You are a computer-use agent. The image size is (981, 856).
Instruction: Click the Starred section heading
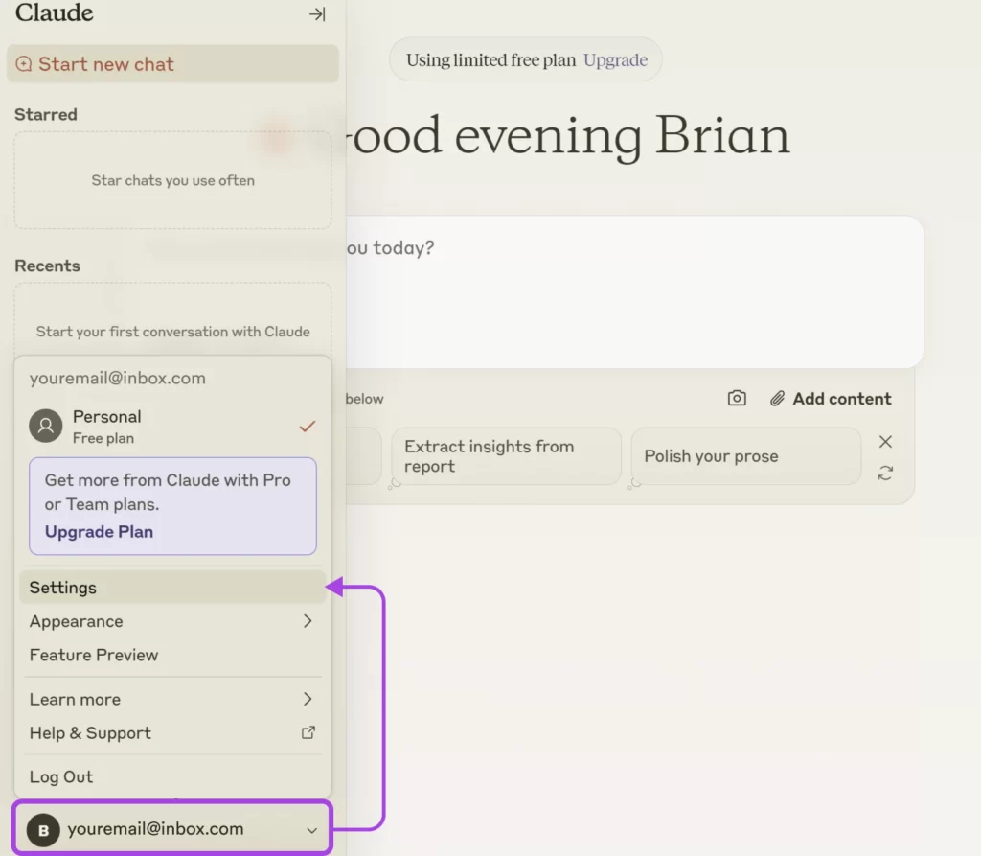pos(46,115)
